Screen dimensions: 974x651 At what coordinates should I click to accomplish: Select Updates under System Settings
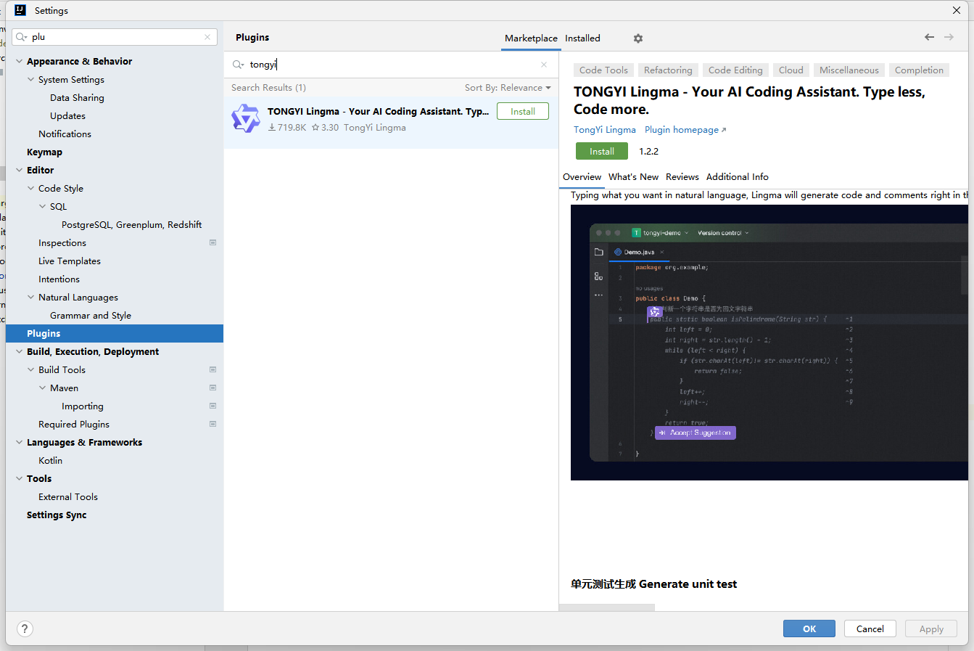67,116
